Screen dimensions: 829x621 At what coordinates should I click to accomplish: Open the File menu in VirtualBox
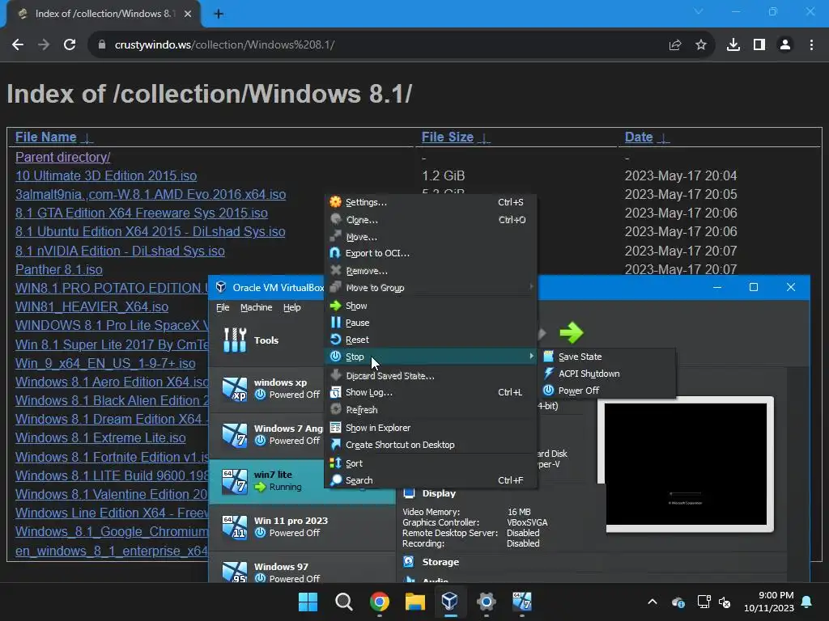click(x=223, y=307)
